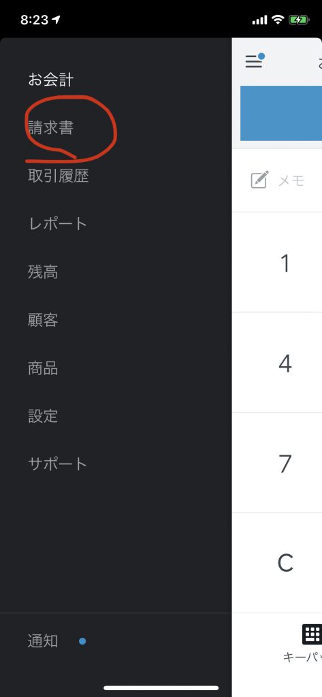
Task: Open サポート support page
Action: pos(58,464)
